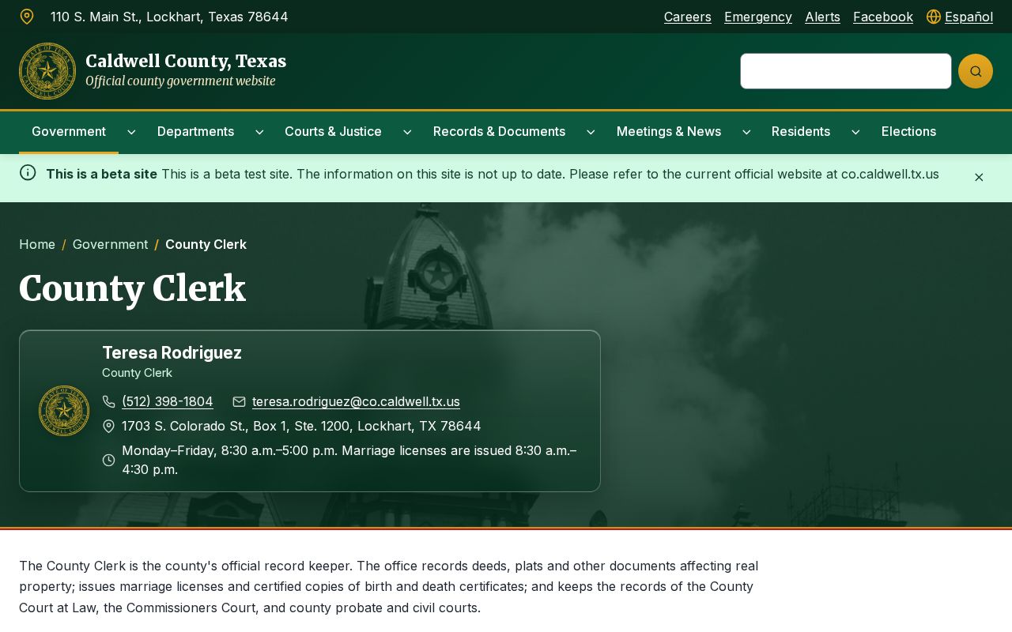Image resolution: width=1012 pixels, height=632 pixels.
Task: Go to the Elections page
Action: pyautogui.click(x=908, y=132)
